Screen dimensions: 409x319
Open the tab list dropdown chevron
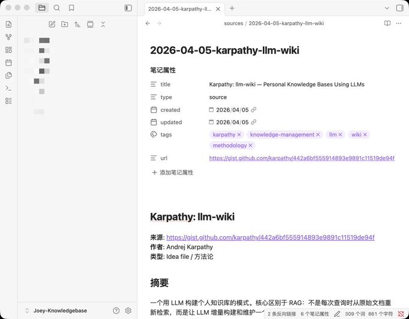(387, 8)
